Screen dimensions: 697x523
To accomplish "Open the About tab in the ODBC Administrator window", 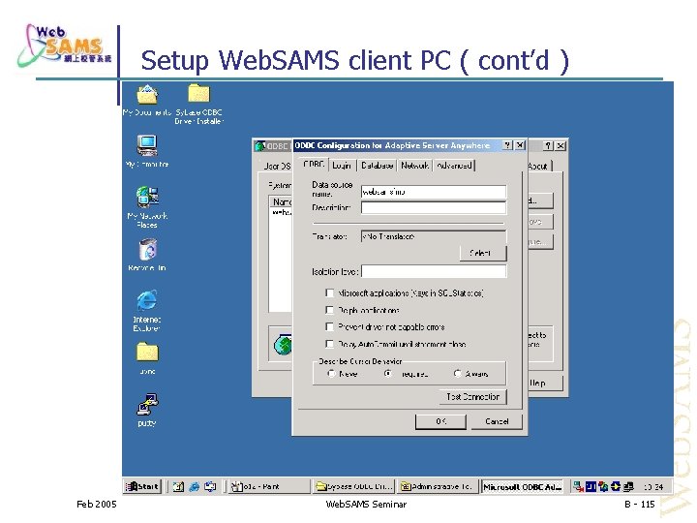I will click(538, 166).
